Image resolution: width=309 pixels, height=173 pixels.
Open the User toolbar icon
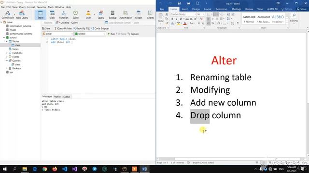click(88, 15)
